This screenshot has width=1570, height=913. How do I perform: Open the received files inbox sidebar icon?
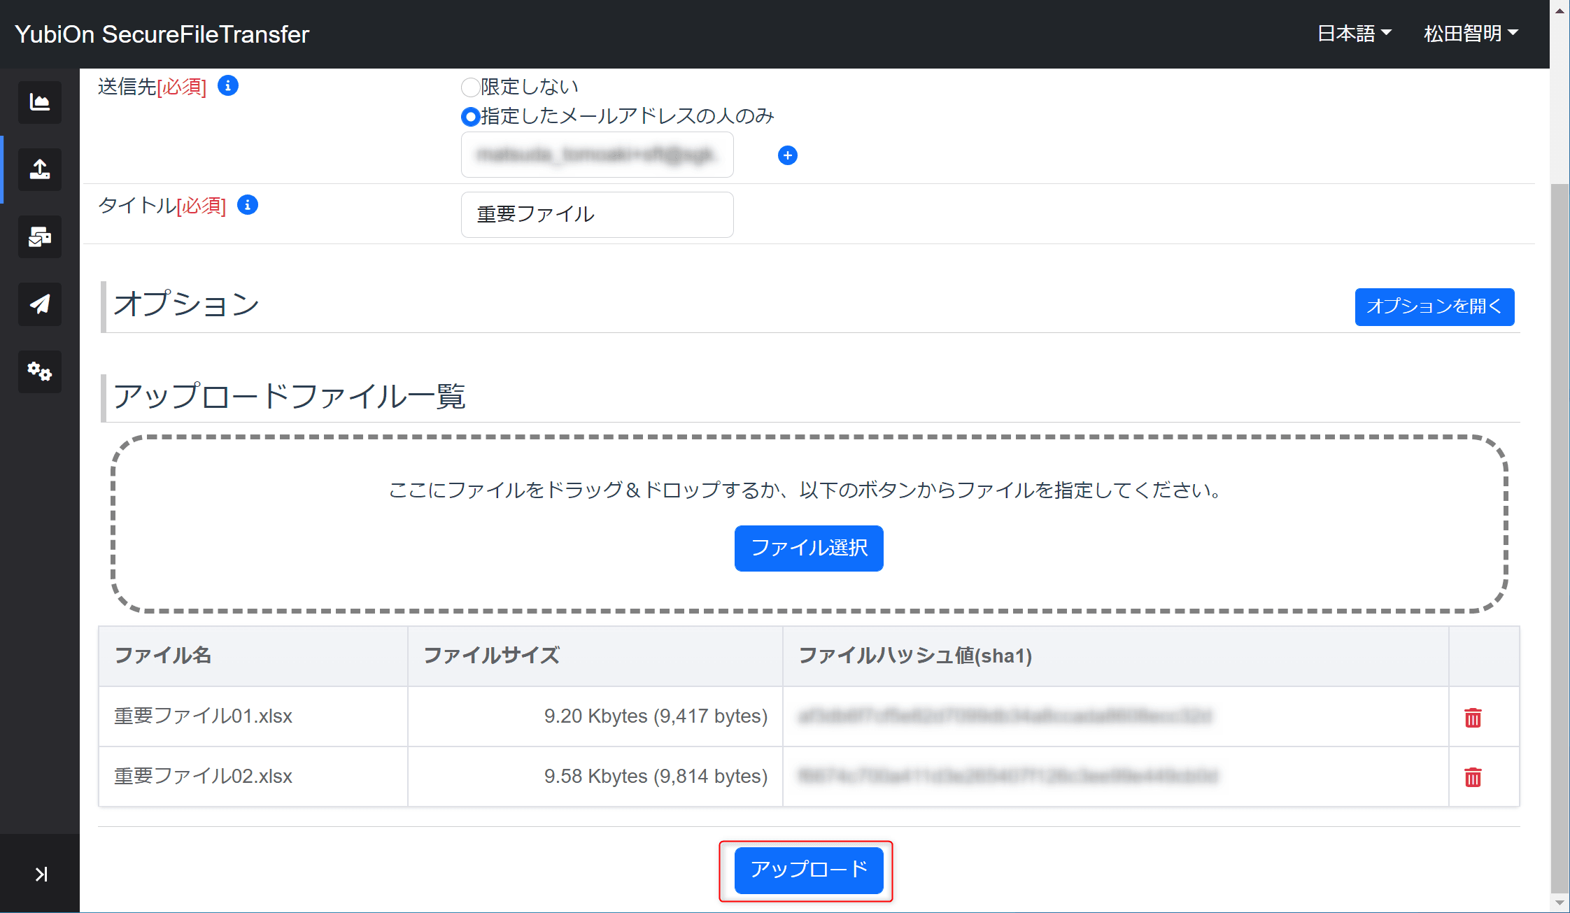[x=40, y=237]
